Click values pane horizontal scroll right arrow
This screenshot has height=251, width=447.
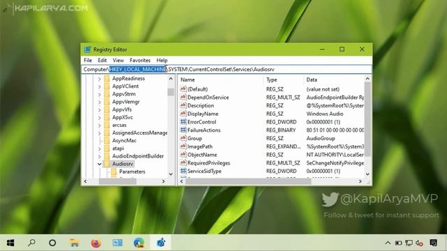click(x=360, y=181)
